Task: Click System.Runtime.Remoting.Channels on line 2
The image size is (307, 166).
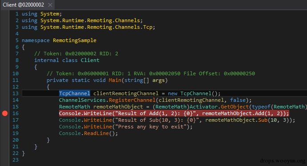Action: tap(90, 20)
